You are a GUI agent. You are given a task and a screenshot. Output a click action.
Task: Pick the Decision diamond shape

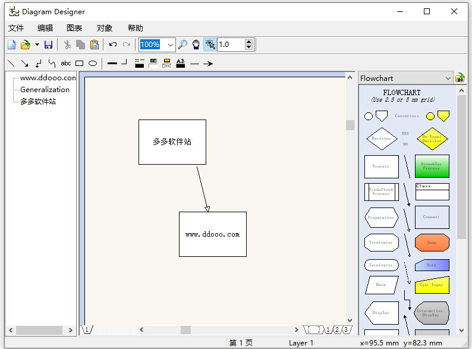tap(382, 139)
